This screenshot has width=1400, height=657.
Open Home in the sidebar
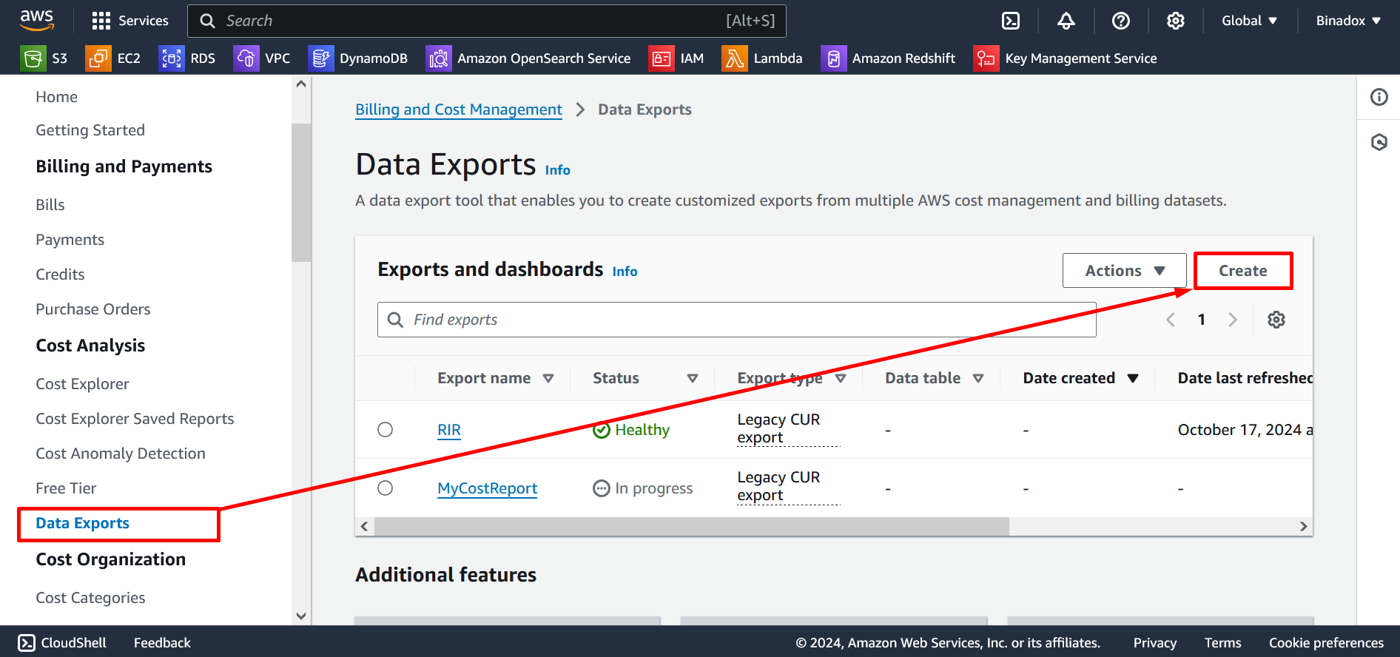[57, 97]
